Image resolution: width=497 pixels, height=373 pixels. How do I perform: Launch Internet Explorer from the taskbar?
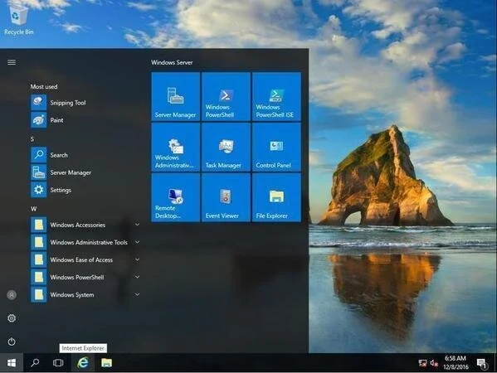[83, 362]
